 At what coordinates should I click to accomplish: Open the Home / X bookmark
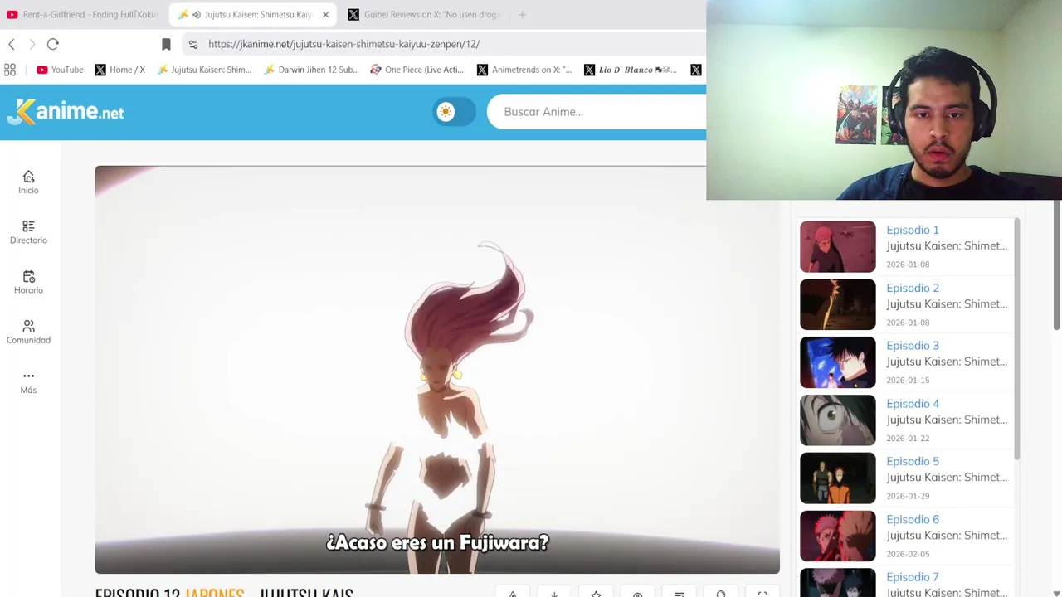[120, 70]
